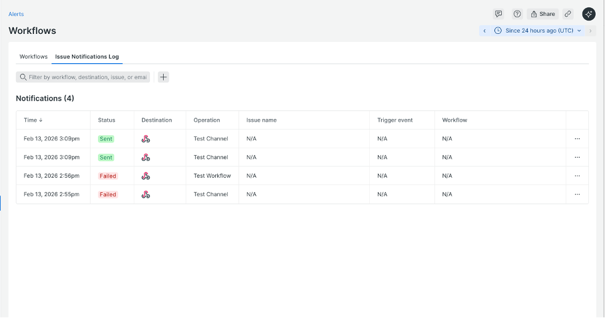
Task: Copy permalink using the link icon
Action: pyautogui.click(x=568, y=14)
